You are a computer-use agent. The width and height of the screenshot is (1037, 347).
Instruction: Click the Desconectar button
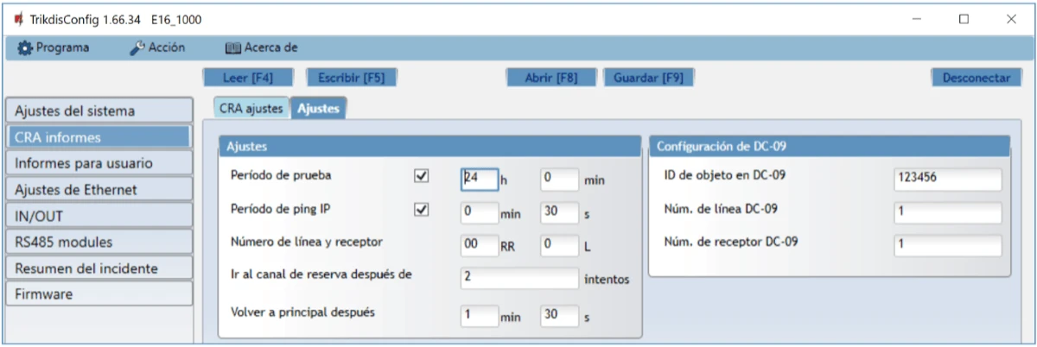(x=976, y=77)
